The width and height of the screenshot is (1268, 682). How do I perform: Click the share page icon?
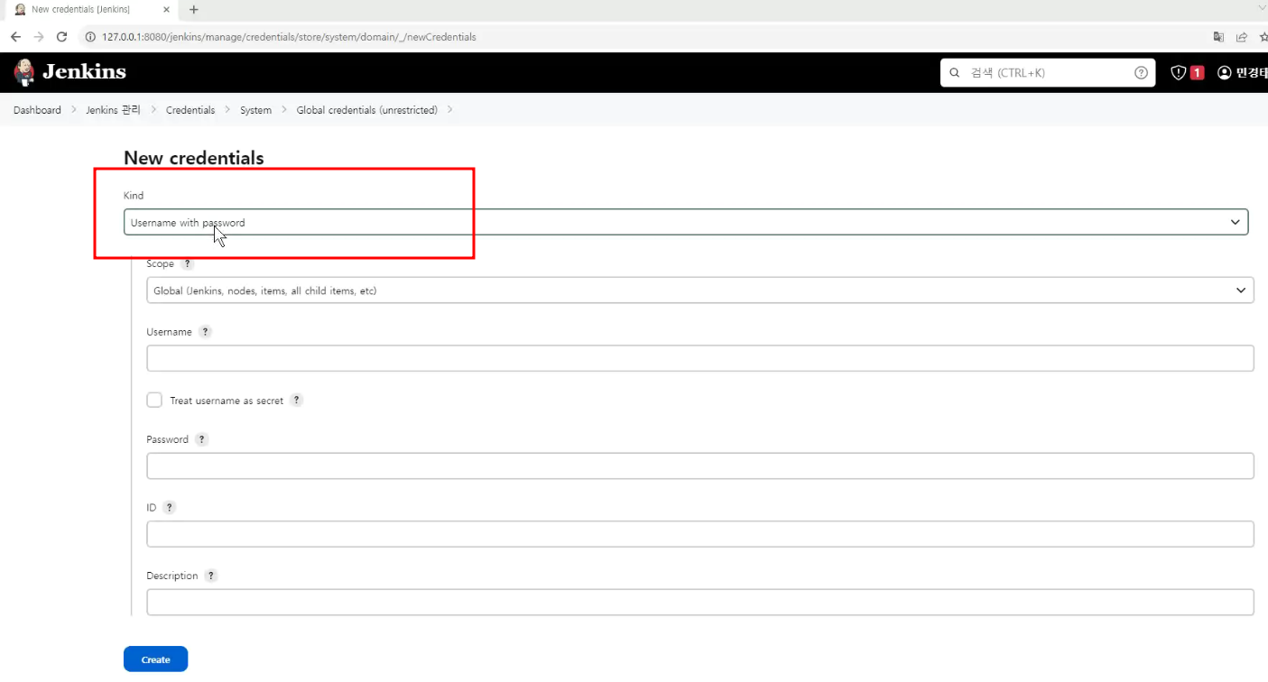tap(1242, 37)
